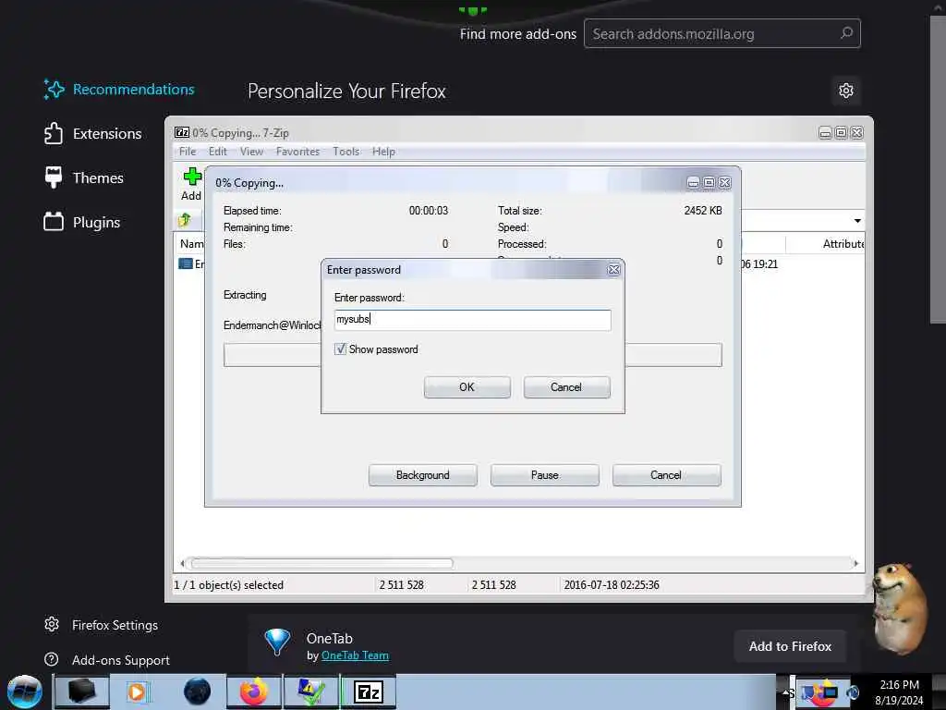Open the black box taskbar icon
Screen dimensions: 946x710
(82, 692)
